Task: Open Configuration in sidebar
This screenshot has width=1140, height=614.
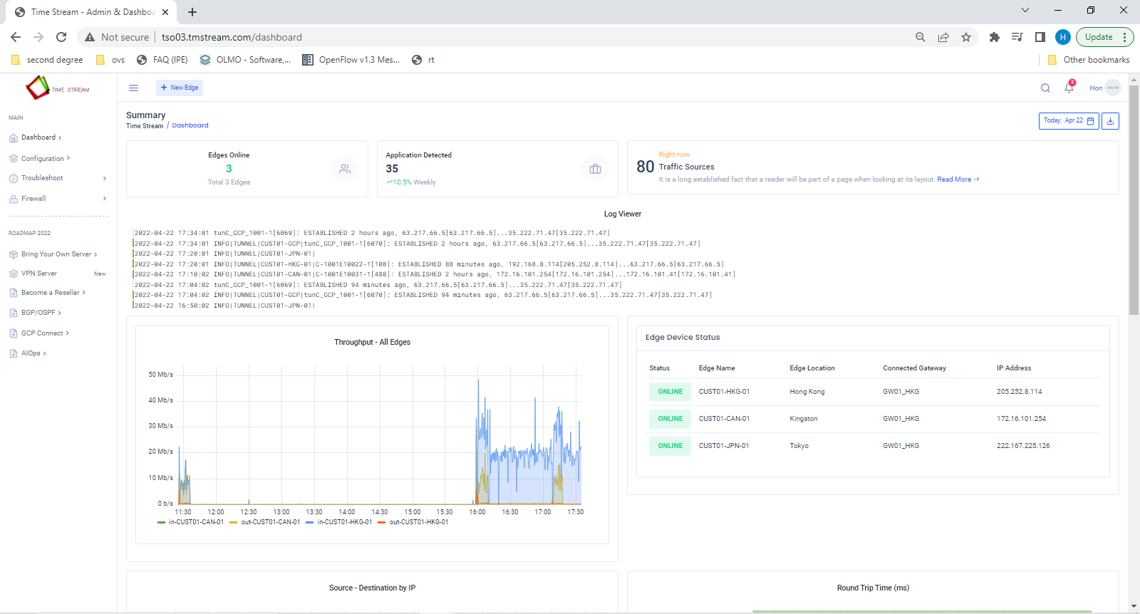Action: coord(43,158)
